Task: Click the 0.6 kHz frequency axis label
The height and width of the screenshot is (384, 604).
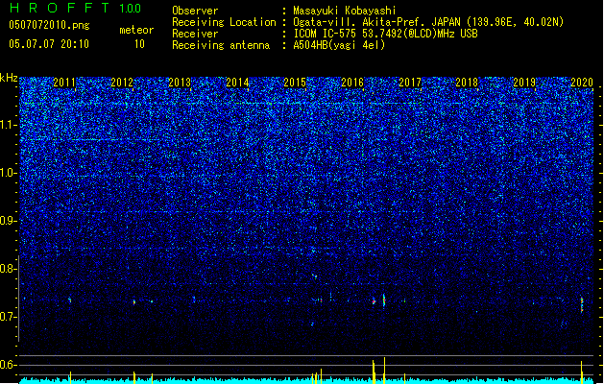Action: [9, 365]
